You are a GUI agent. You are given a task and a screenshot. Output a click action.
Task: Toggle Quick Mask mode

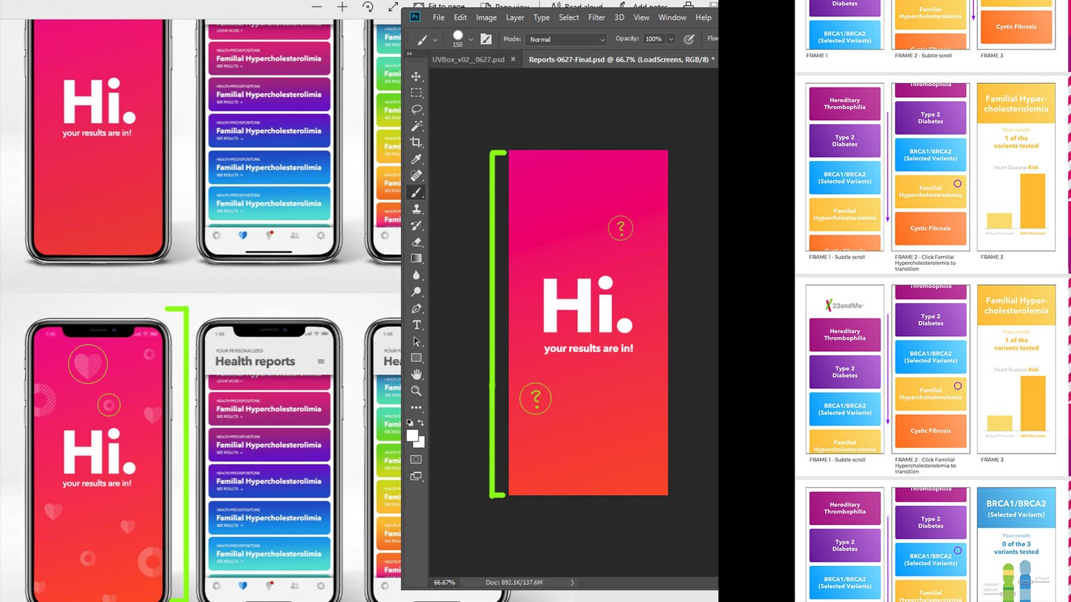tap(416, 460)
